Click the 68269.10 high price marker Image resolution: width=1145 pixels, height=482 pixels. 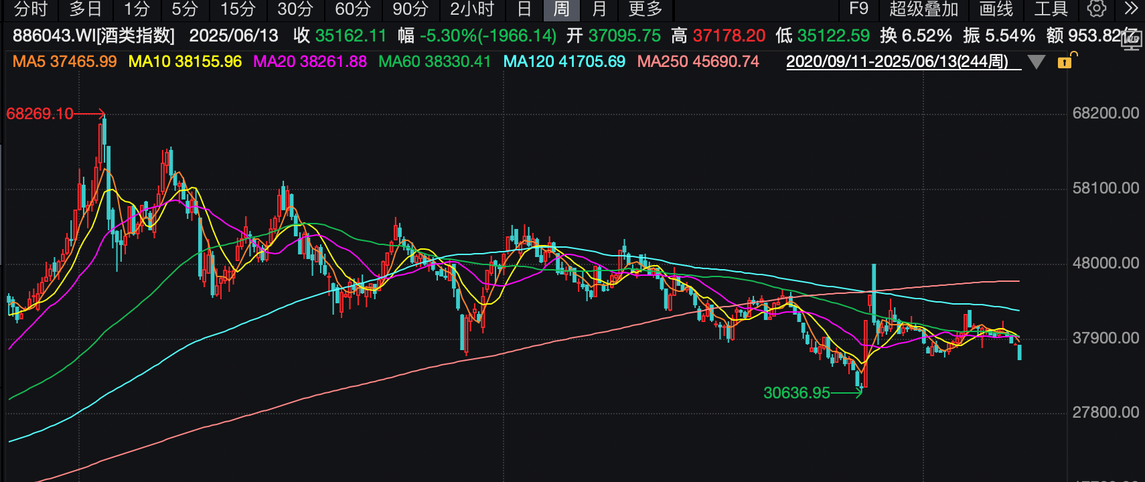tap(40, 114)
